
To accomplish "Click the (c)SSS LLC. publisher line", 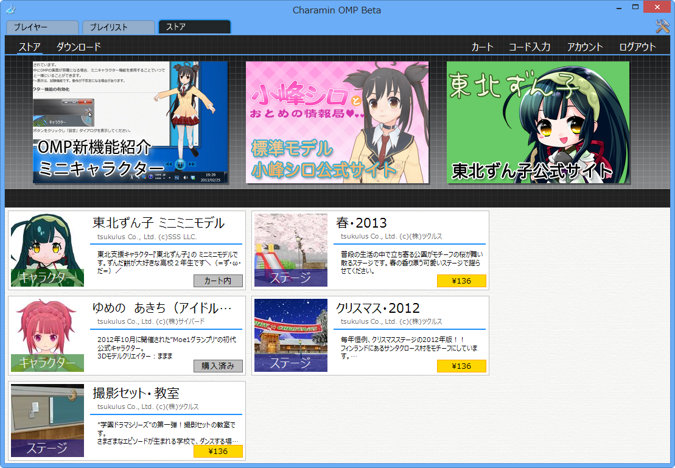I will pyautogui.click(x=147, y=237).
